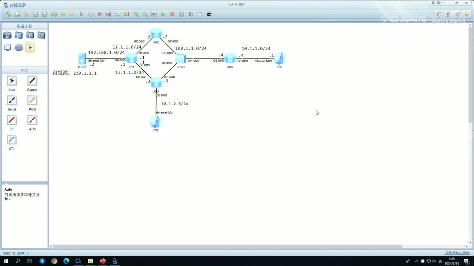Select the WLAN device category

point(30,35)
